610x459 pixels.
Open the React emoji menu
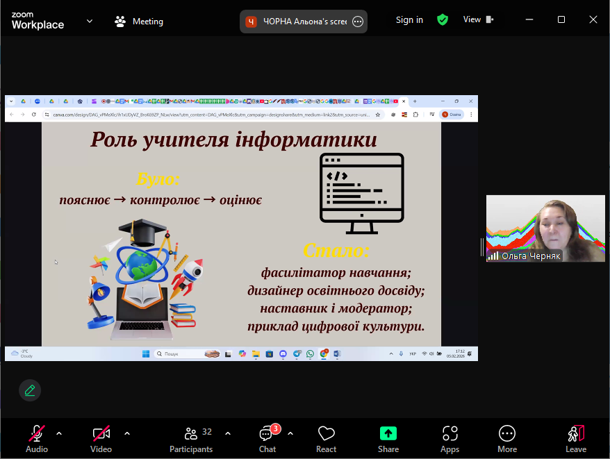pos(326,439)
